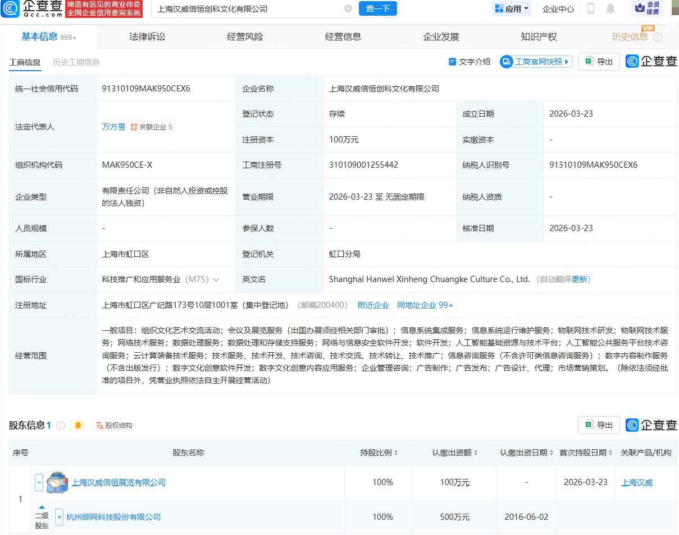This screenshot has width=679, height=535.
Task: Expand 杭州顺网科技股份有限公司 details
Action: coord(60,516)
